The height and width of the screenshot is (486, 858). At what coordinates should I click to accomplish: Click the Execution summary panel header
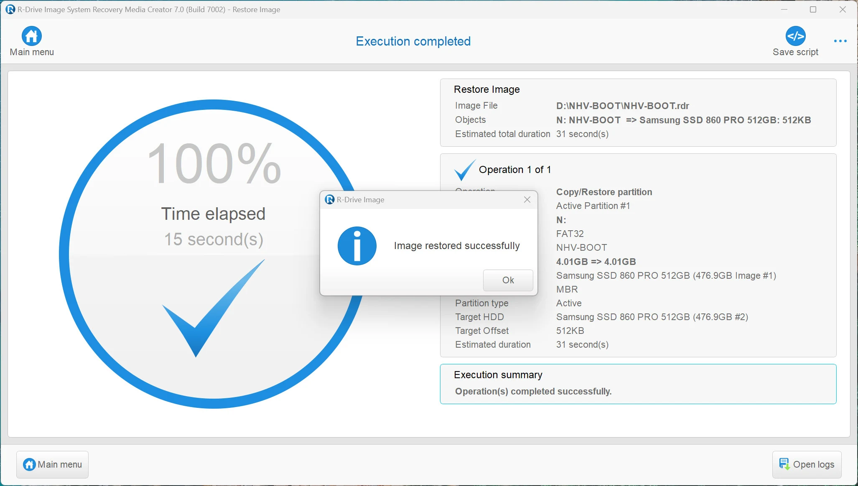click(x=498, y=375)
